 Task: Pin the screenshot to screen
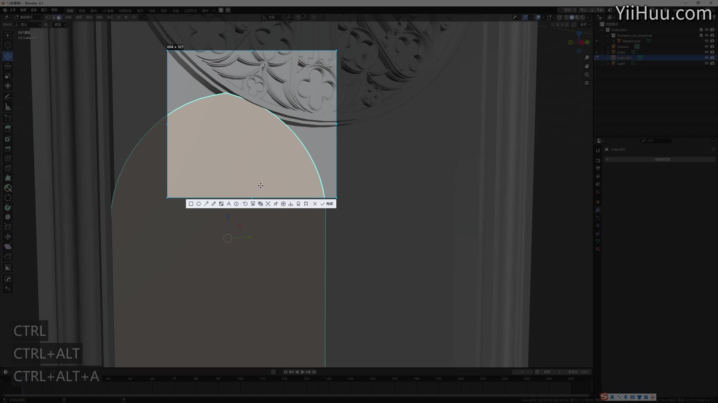click(276, 204)
